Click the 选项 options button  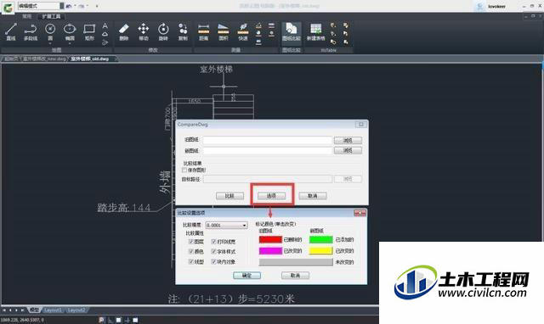pos(271,196)
